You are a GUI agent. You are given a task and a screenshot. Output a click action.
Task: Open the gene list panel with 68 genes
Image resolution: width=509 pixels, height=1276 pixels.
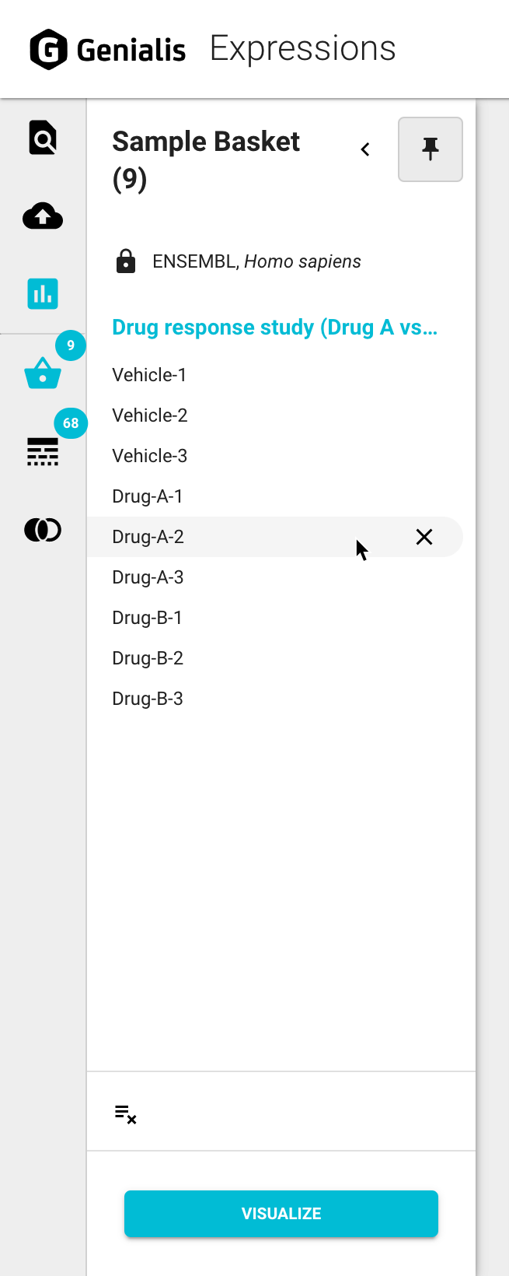(42, 452)
